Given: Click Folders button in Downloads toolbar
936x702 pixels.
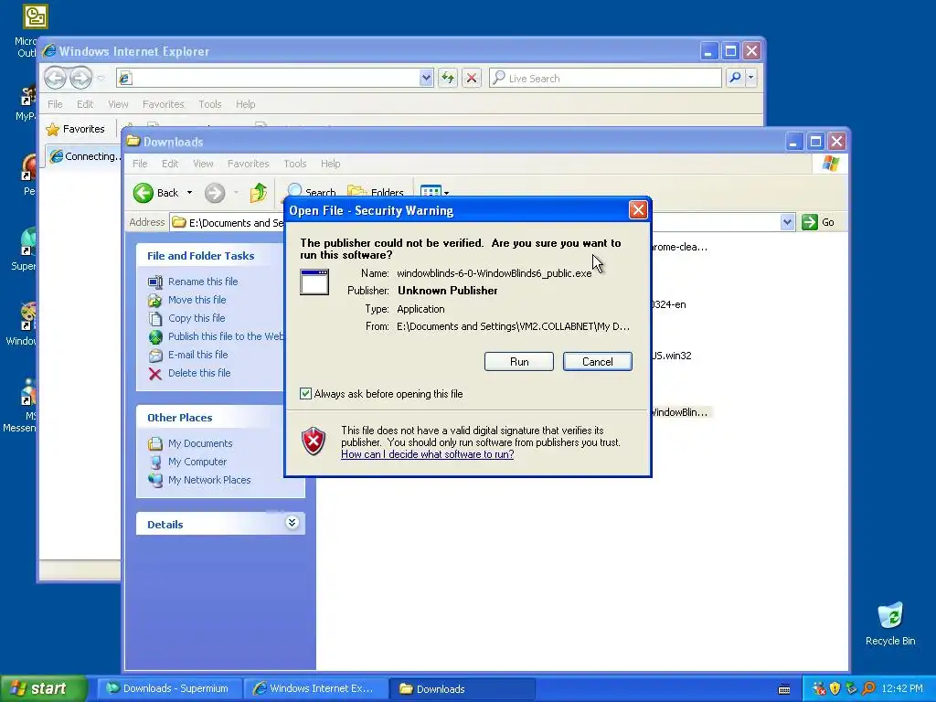Looking at the screenshot, I should (376, 192).
